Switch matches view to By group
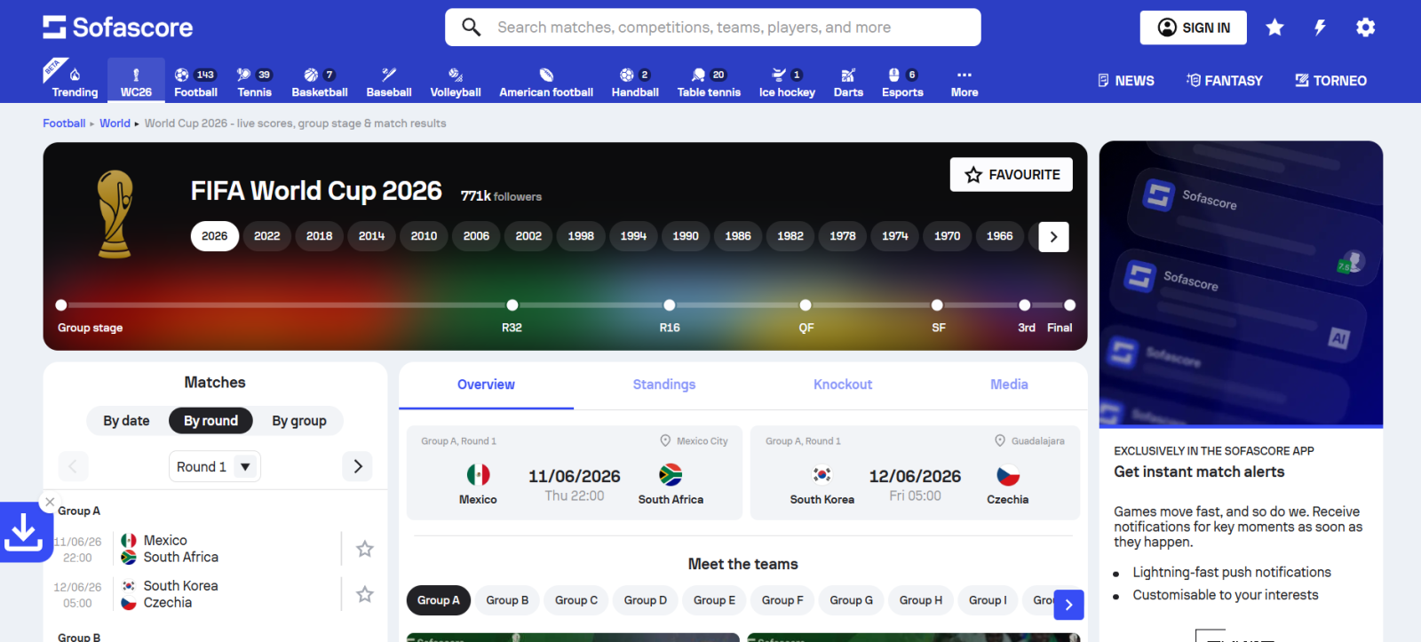 click(299, 421)
